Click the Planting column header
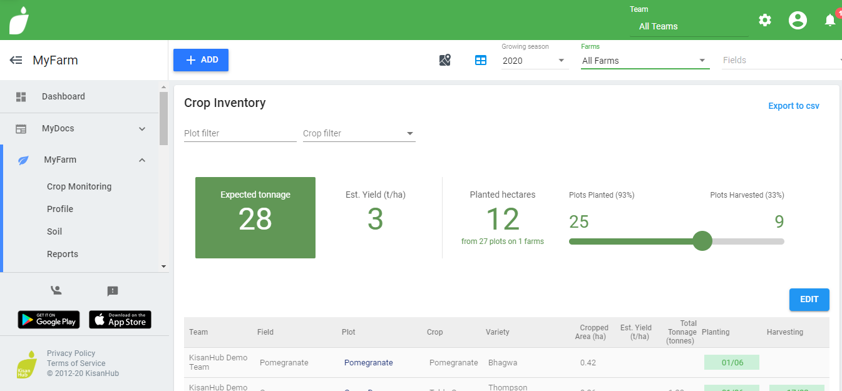This screenshot has width=842, height=391. click(x=716, y=332)
